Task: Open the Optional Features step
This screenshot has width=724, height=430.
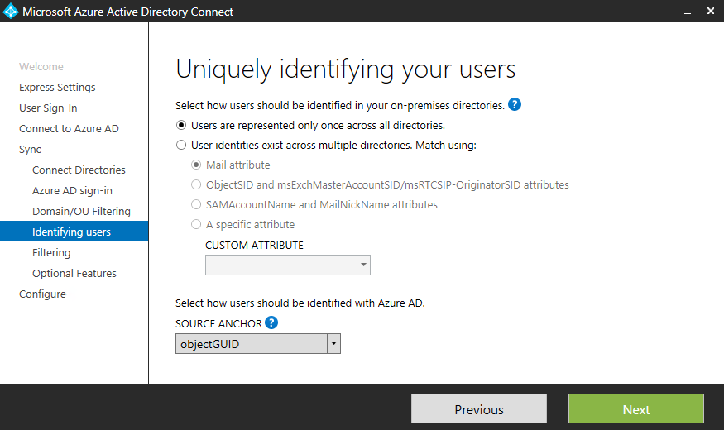Action: coord(74,274)
